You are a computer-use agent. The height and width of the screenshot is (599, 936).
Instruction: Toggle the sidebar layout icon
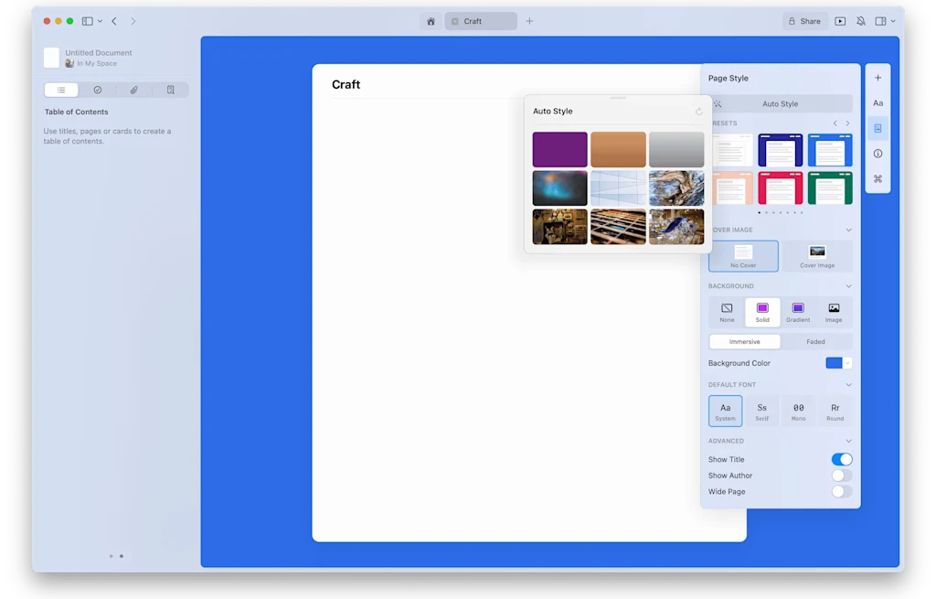pos(87,21)
